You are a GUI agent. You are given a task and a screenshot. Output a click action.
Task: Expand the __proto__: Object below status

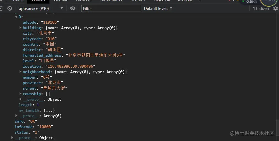coord(12,138)
